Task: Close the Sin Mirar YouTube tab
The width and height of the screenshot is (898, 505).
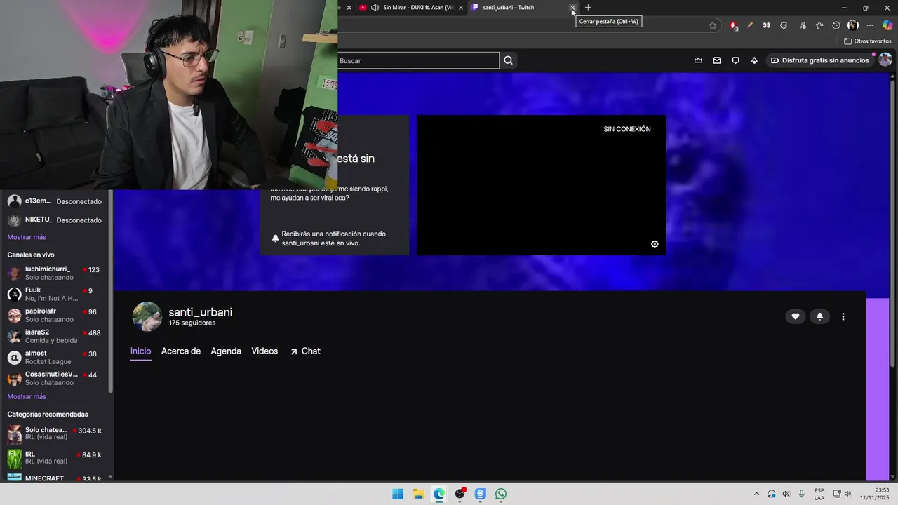Action: pyautogui.click(x=461, y=8)
